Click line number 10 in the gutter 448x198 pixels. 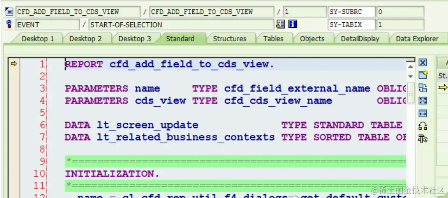39,174
